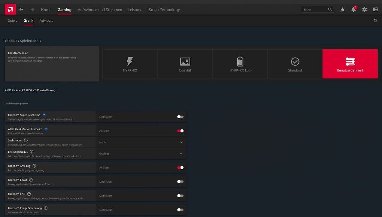This screenshot has width=382, height=217.
Task: Open Suchmodus help icon
Action: click(26, 140)
